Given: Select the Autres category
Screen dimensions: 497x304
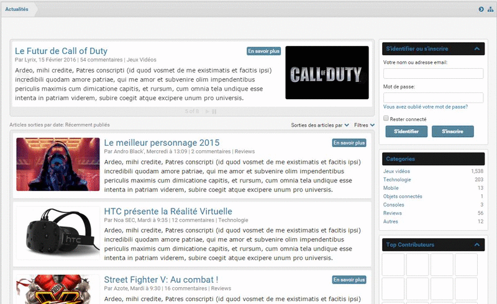Looking at the screenshot, I should 391,221.
